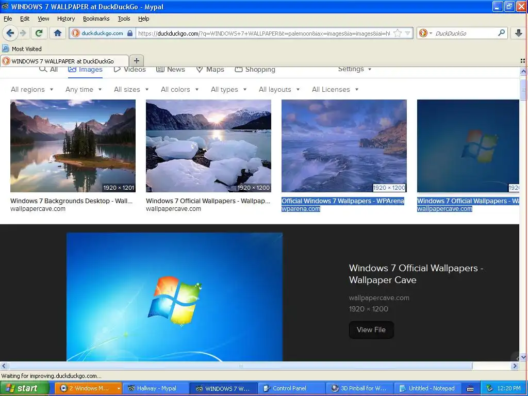Click the forward navigation arrow
This screenshot has width=528, height=396.
click(x=23, y=33)
